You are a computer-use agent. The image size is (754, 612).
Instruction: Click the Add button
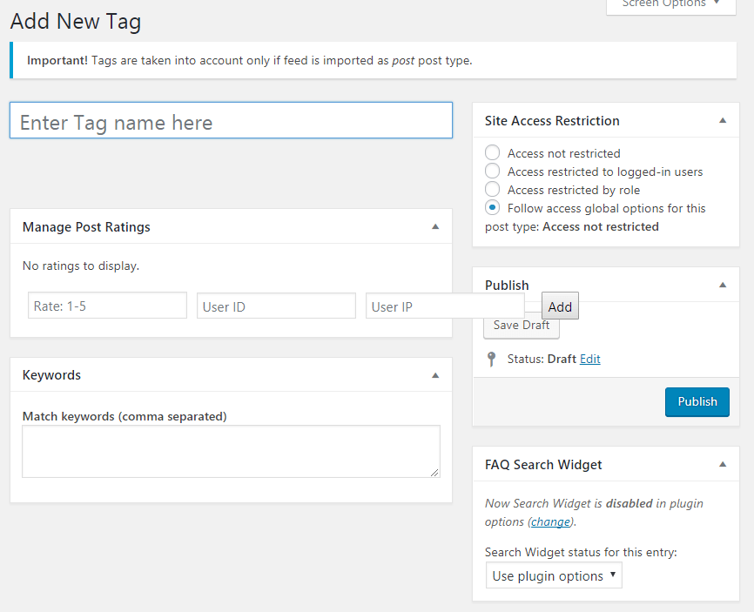tap(560, 306)
